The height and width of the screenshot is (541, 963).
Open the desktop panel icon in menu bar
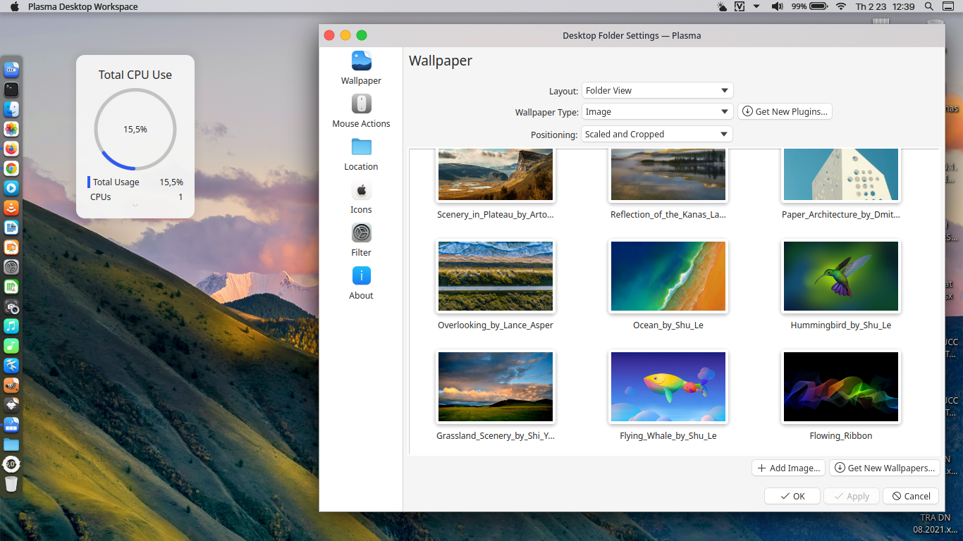(947, 6)
